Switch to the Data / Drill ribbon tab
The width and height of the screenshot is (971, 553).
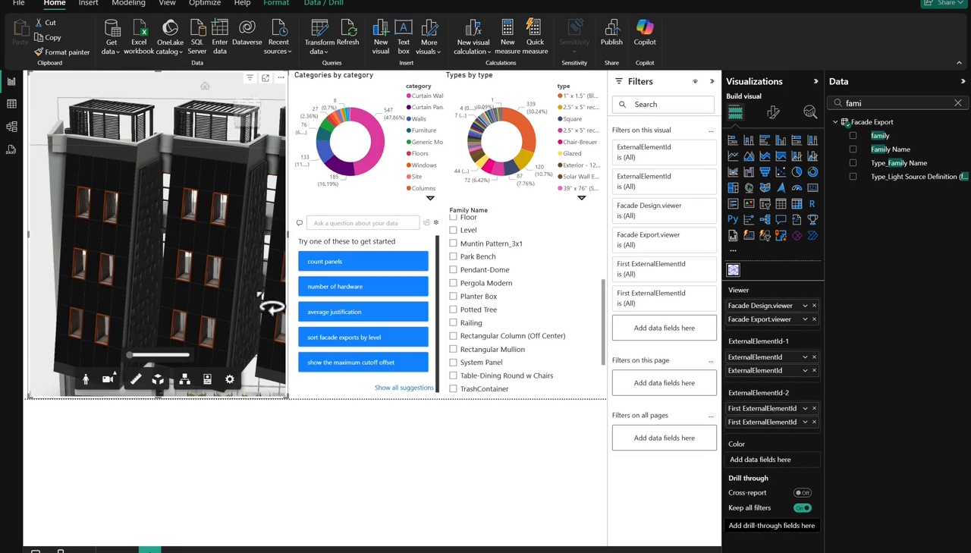[x=324, y=3]
